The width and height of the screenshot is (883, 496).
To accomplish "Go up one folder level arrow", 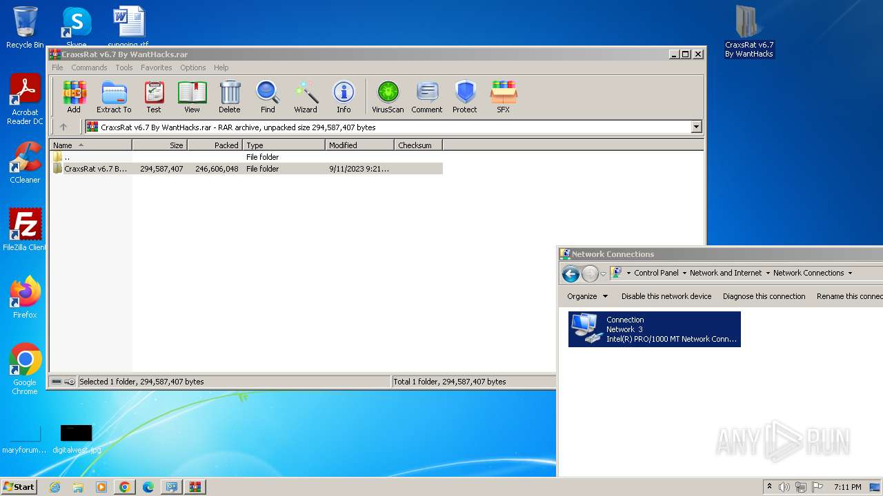I will 63,127.
